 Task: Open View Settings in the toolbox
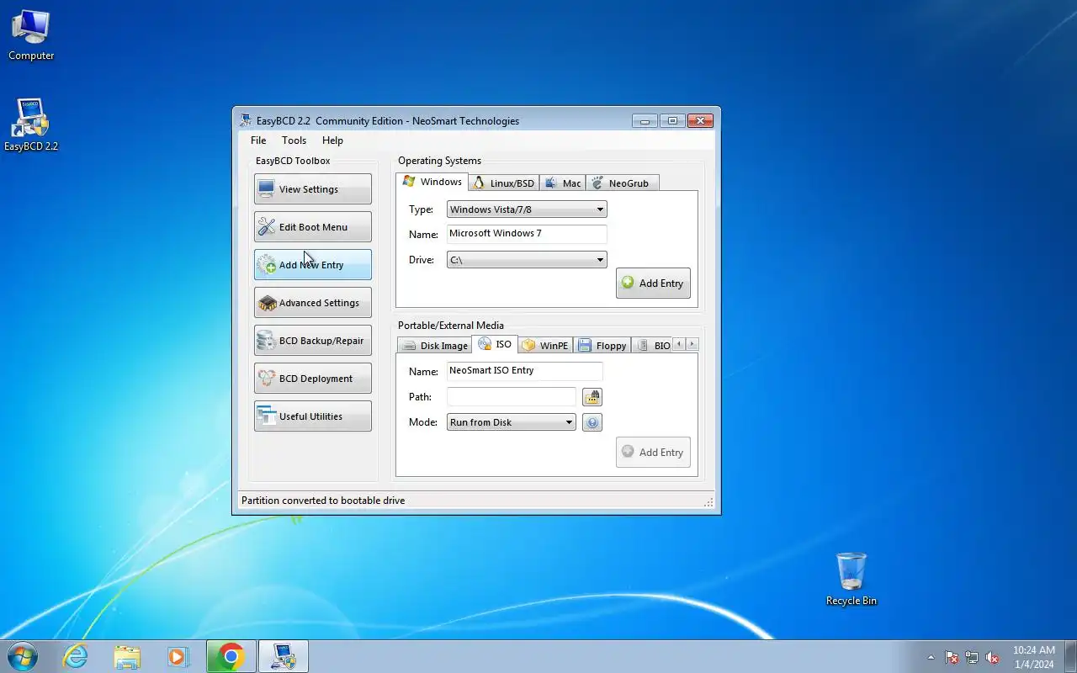click(x=312, y=188)
